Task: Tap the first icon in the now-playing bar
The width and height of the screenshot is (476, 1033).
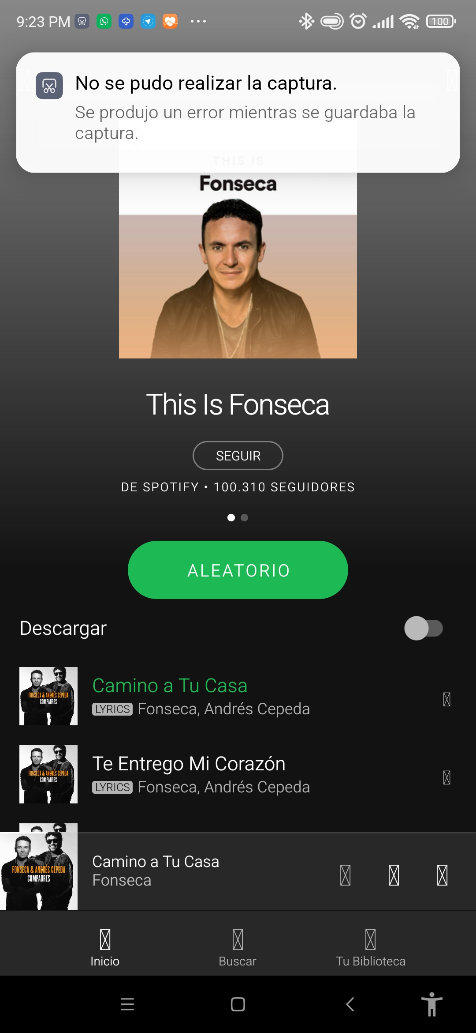Action: 346,875
